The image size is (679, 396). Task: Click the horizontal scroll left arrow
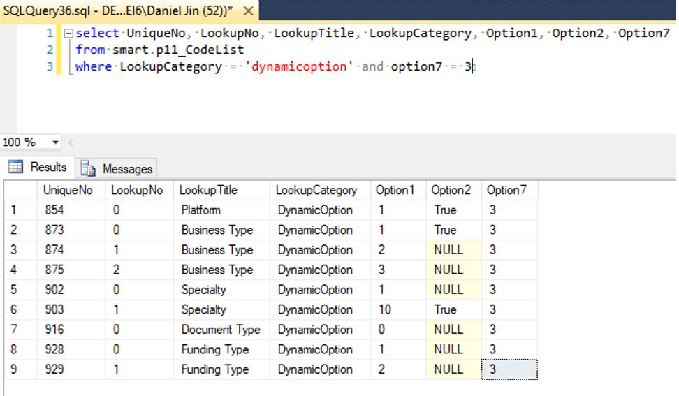point(71,142)
